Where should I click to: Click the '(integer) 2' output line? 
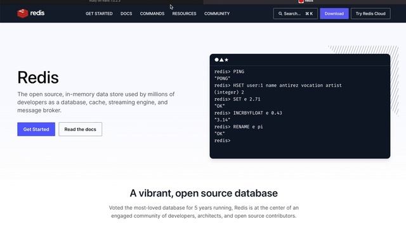pos(229,92)
